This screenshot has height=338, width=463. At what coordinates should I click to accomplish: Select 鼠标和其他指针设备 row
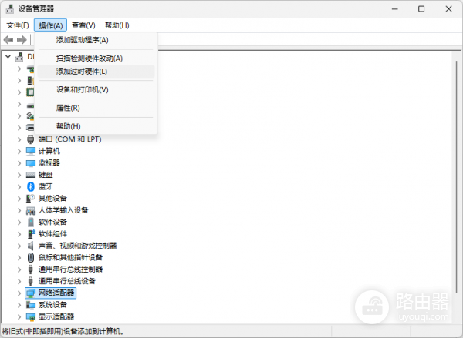coord(70,258)
